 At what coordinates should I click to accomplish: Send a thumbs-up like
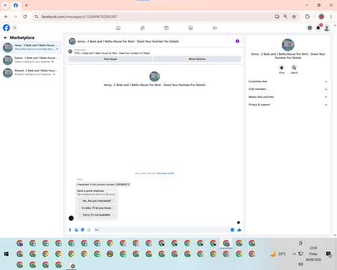coord(239,230)
